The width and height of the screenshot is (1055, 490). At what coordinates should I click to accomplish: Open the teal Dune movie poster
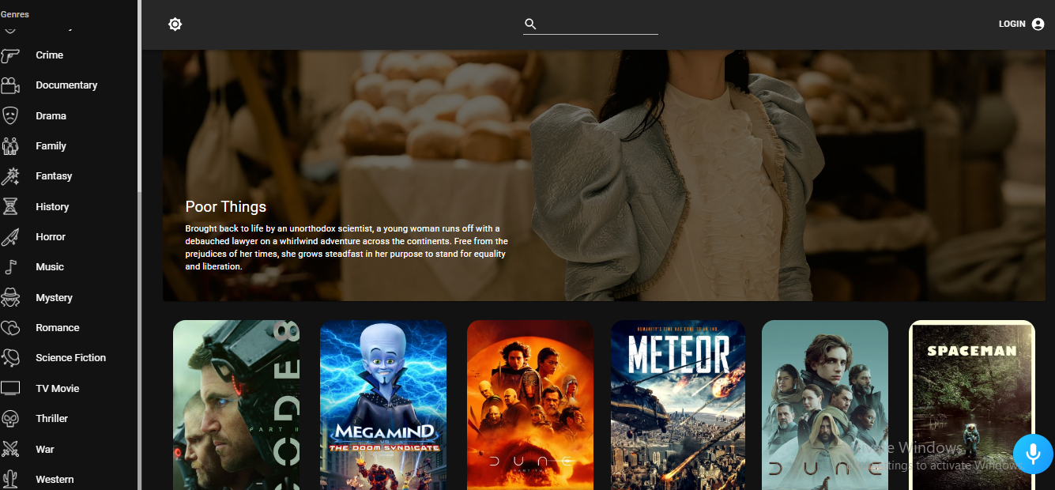(825, 405)
